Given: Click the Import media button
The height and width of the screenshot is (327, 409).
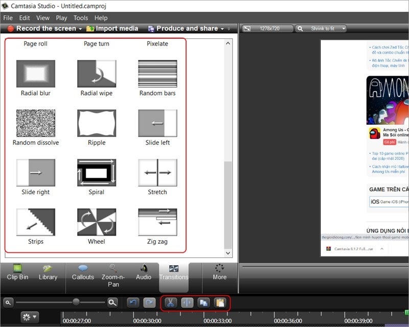Looking at the screenshot, I should click(x=112, y=29).
